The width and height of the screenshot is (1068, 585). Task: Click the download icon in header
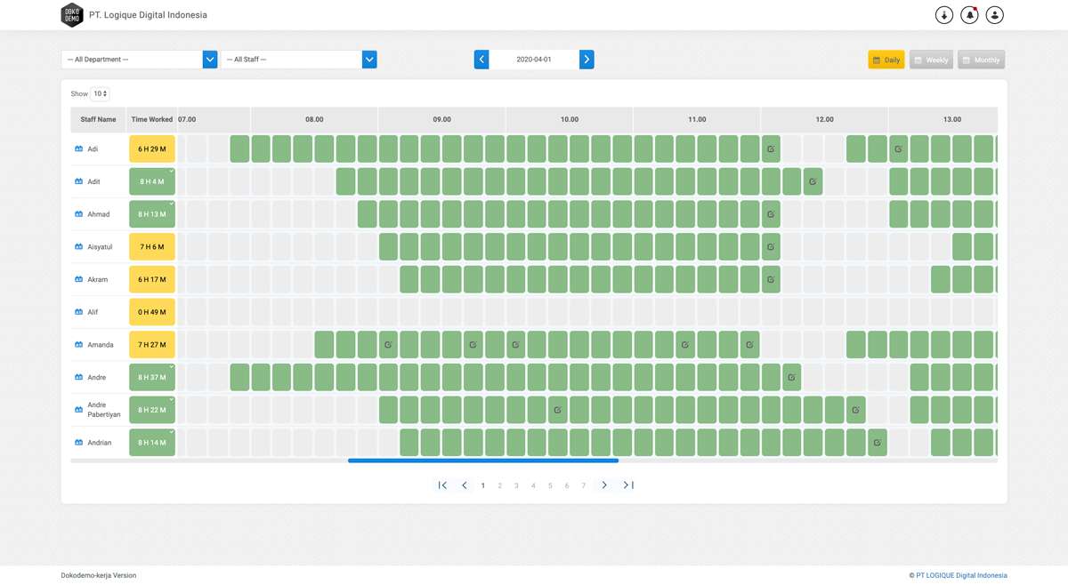pyautogui.click(x=944, y=15)
